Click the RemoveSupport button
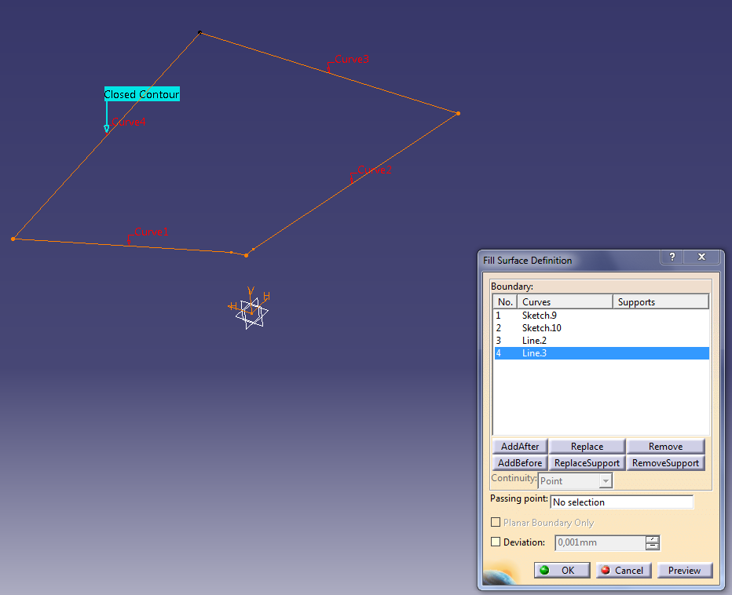The image size is (732, 595). (x=665, y=462)
